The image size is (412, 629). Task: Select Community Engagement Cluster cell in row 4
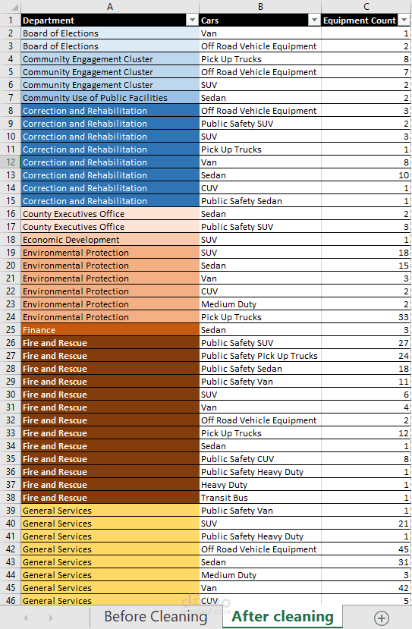110,59
